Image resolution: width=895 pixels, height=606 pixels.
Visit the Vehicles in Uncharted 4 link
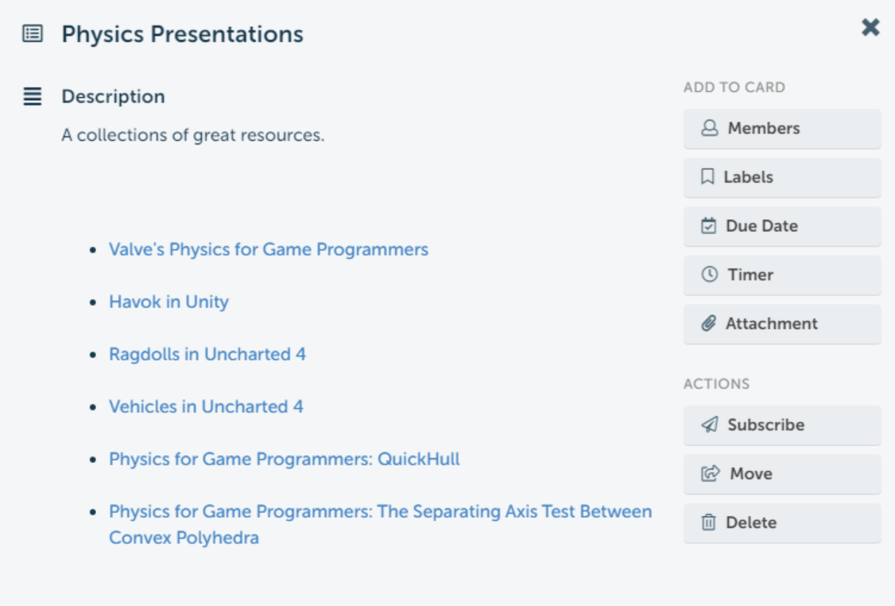click(x=206, y=407)
